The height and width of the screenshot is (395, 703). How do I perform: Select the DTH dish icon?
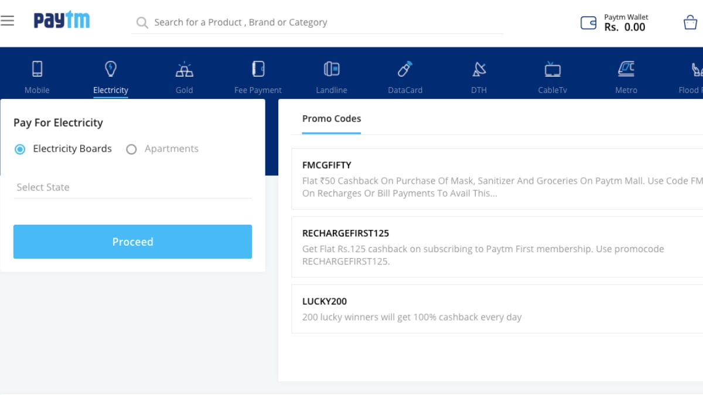click(x=479, y=69)
